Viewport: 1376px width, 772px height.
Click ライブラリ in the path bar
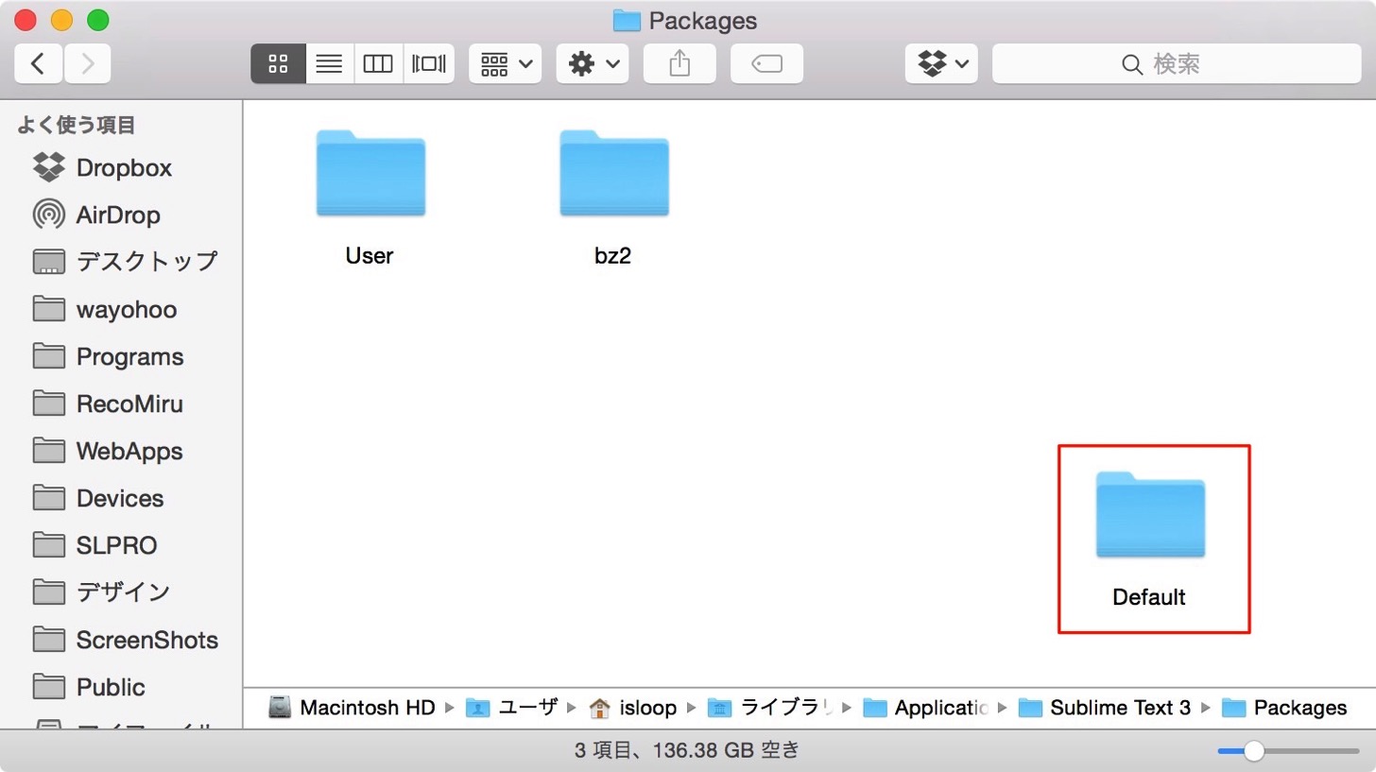[x=770, y=708]
